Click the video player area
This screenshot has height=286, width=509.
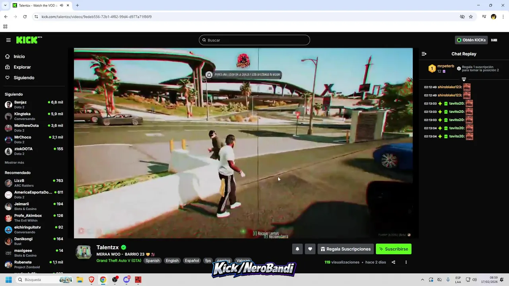pyautogui.click(x=243, y=143)
